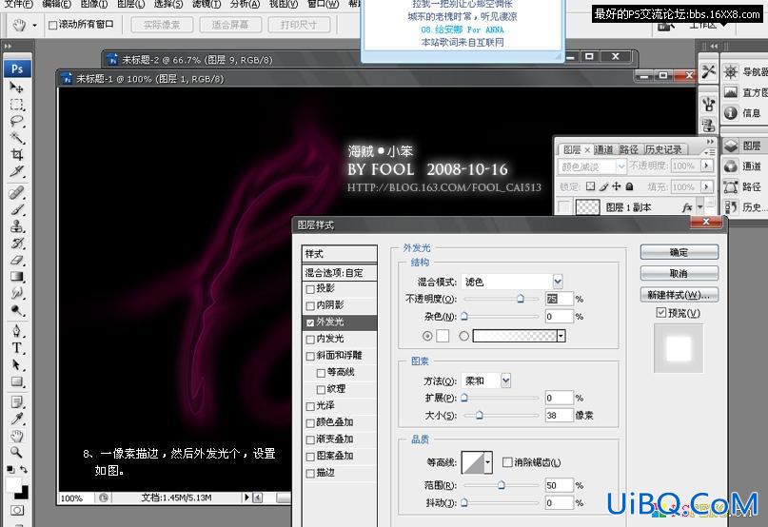
Task: Select the Pen tool
Action: coord(16,331)
